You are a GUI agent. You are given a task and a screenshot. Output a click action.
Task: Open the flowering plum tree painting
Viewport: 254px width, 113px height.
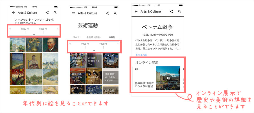tap(17, 77)
